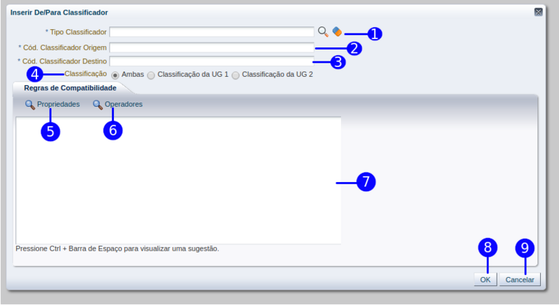Click the Inserir De/Para Classificador title bar
Screen dimensions: 559x305
point(271,13)
